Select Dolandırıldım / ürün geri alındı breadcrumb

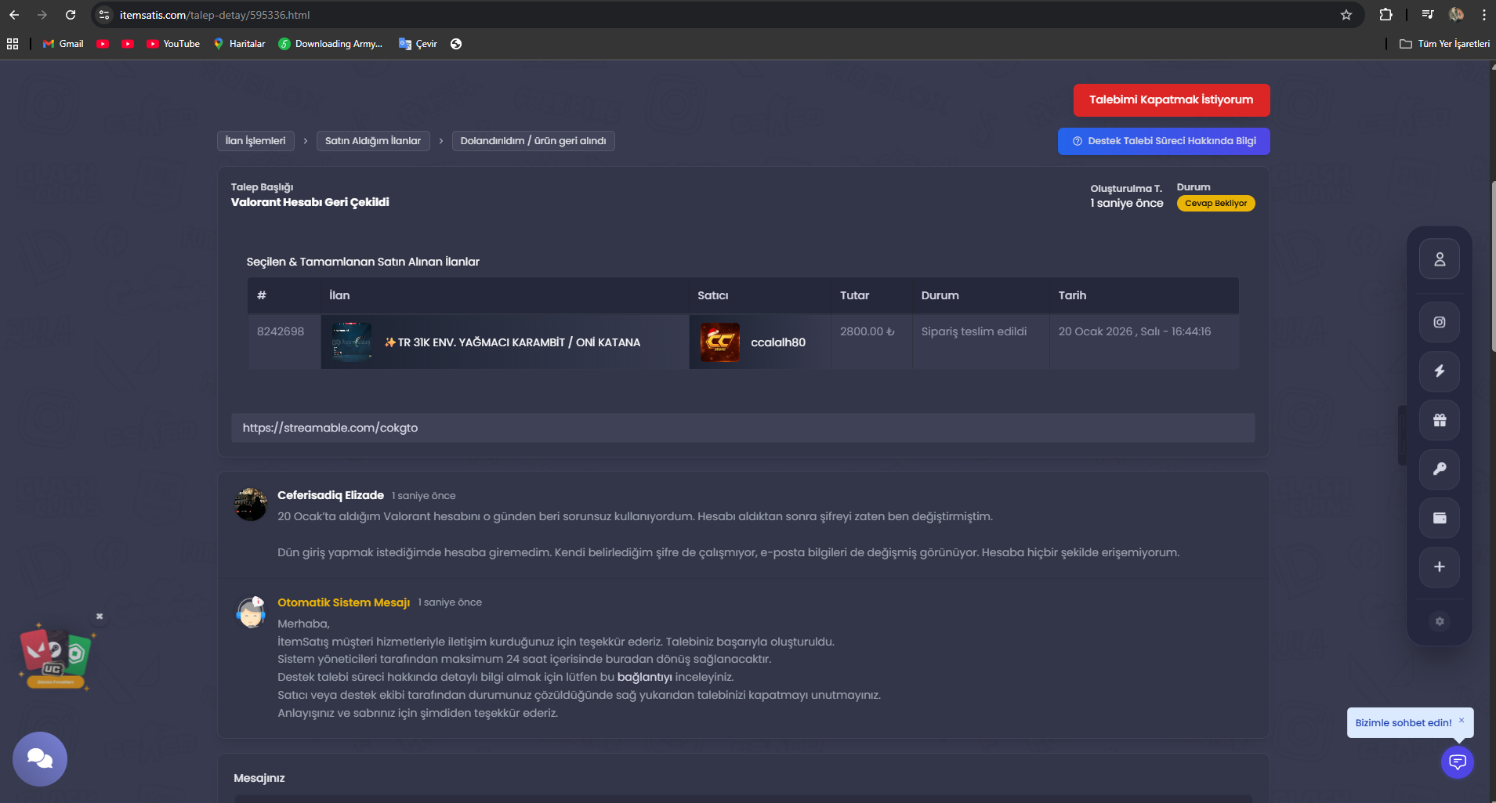point(534,141)
